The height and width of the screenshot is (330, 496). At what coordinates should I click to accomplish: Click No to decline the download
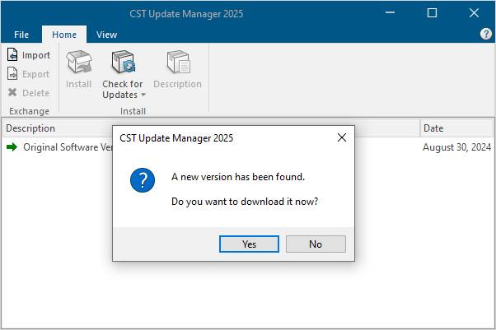coord(316,244)
